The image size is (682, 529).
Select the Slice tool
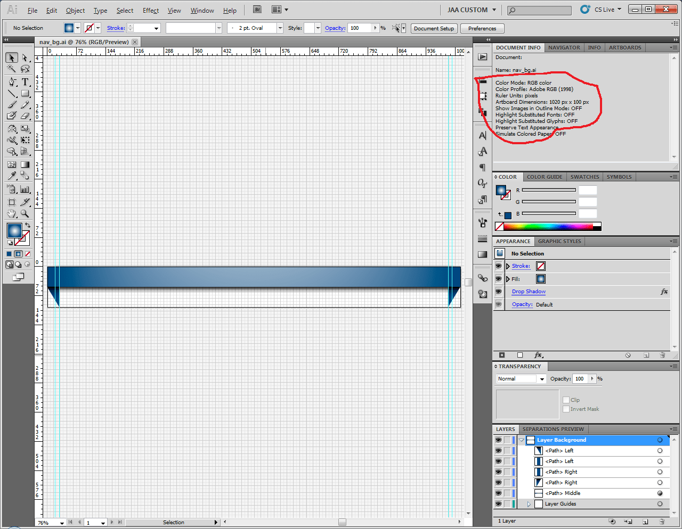pyautogui.click(x=25, y=202)
